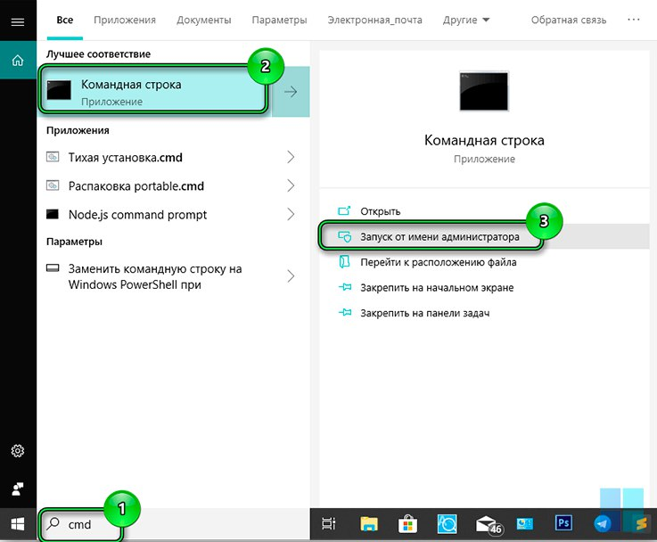Open Task View on the taskbar
Image resolution: width=657 pixels, height=542 pixels.
[x=328, y=523]
